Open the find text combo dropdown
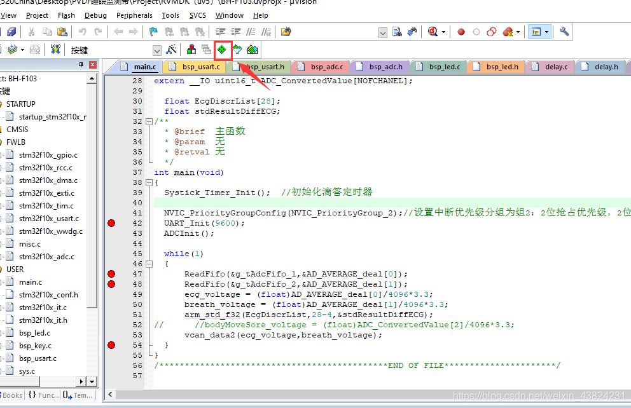The height and width of the screenshot is (408, 631). 383,32
